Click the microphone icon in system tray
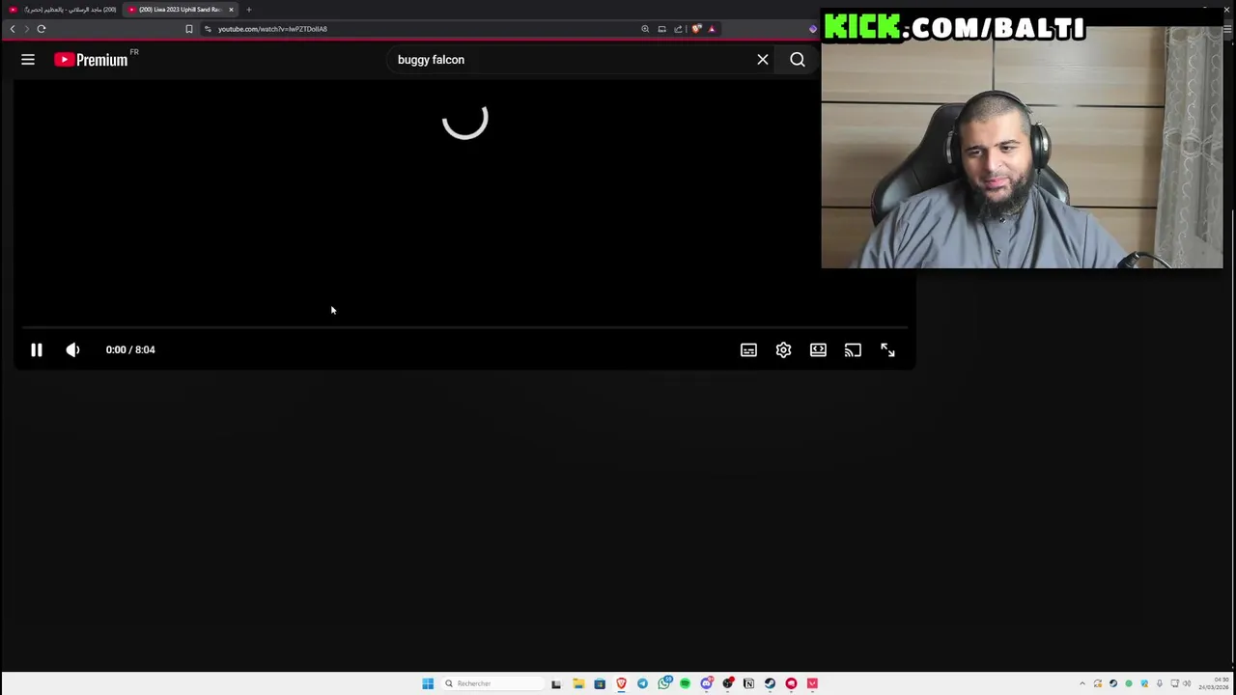1236x695 pixels. pyautogui.click(x=1160, y=683)
